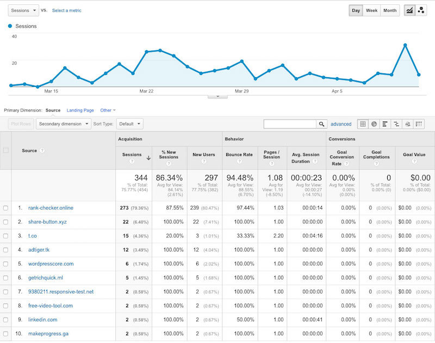The image size is (435, 343).
Task: Select the Percentage pie chart view icon
Action: pos(374,124)
